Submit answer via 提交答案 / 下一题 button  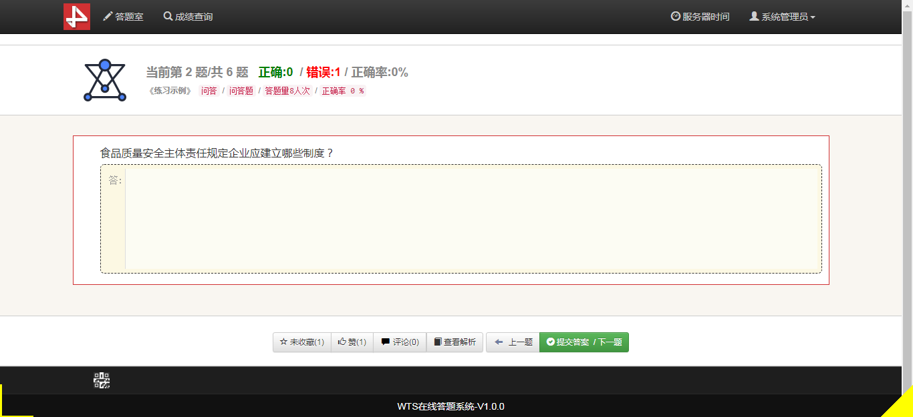(583, 342)
